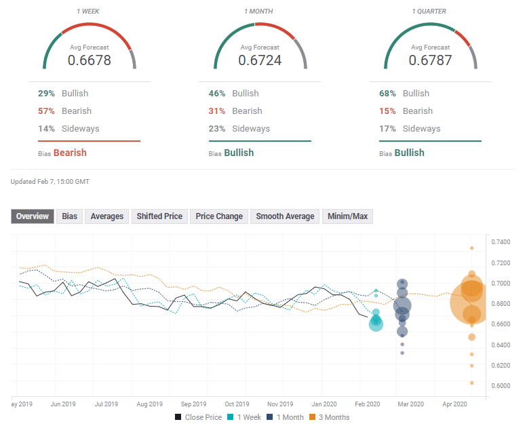Image resolution: width=525 pixels, height=426 pixels.
Task: Click the 1 Month forecast gauge
Action: [x=260, y=47]
